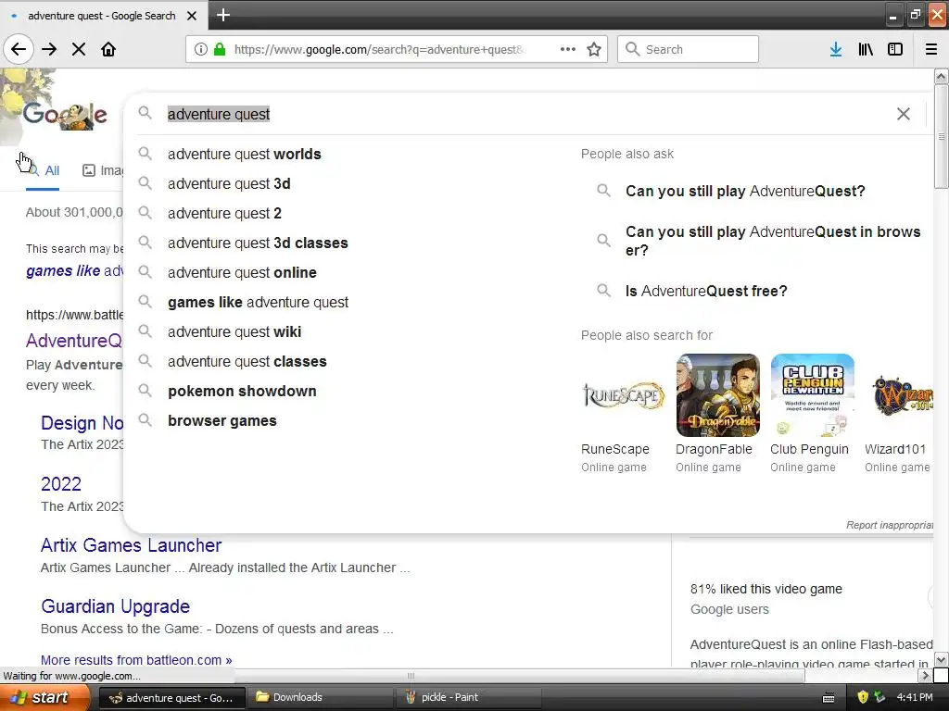The width and height of the screenshot is (949, 711).
Task: Click the adventure quest taskbar button
Action: point(171,698)
